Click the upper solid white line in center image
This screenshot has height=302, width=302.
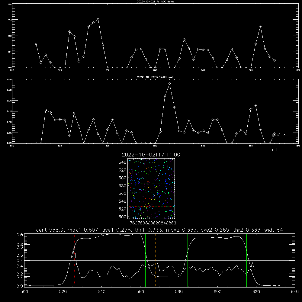pos(151,170)
